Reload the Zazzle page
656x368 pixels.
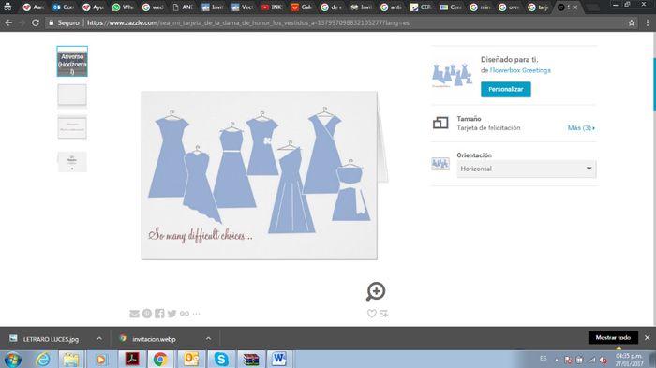click(36, 23)
